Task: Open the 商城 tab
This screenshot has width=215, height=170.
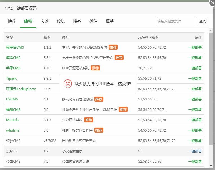Action: tap(44, 21)
